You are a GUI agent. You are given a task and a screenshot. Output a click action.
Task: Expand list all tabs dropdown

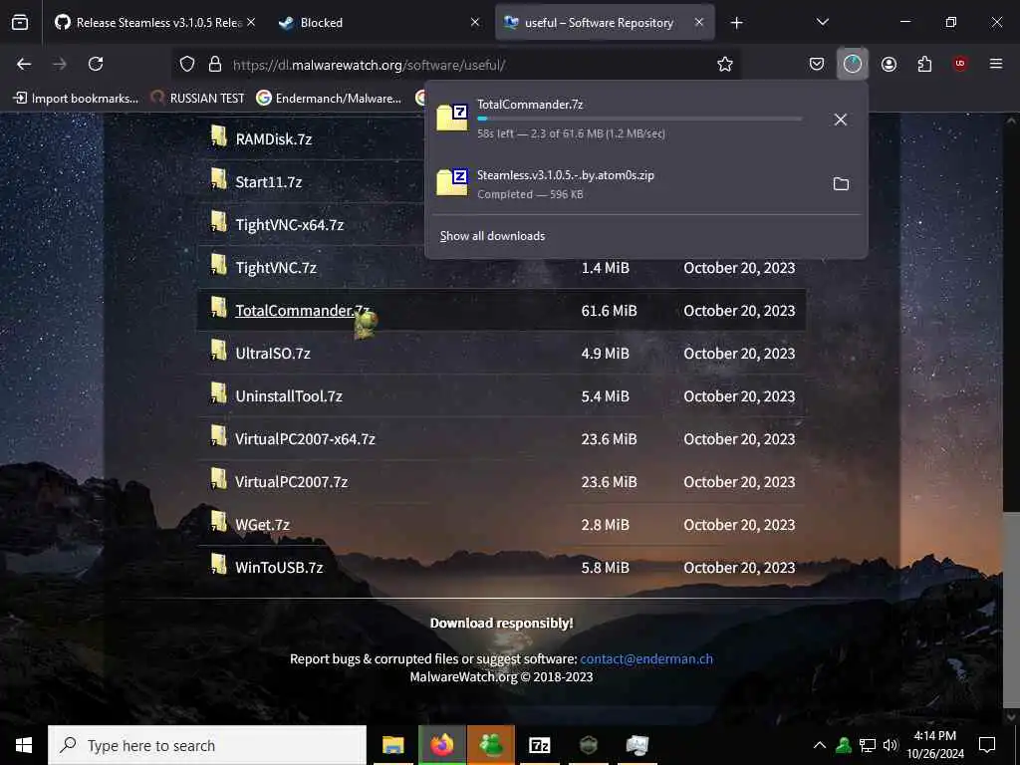pyautogui.click(x=822, y=23)
